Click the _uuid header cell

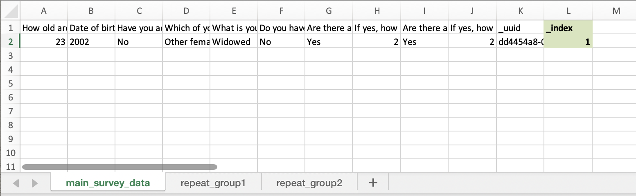click(x=520, y=28)
